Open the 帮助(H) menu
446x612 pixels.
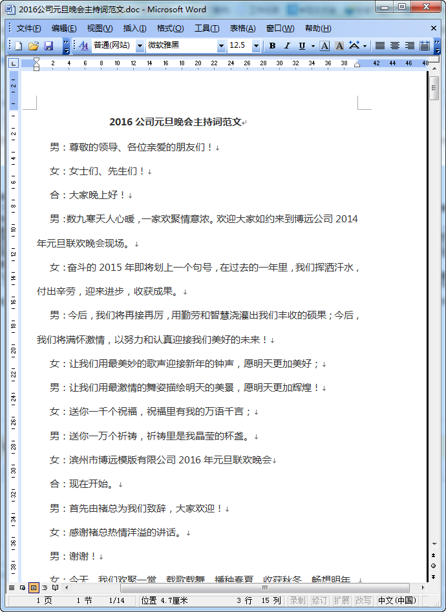pyautogui.click(x=318, y=28)
